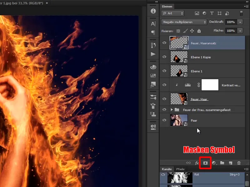Viewport: 250px width, 187px height.
Task: Lock transparent pixels in Fixieren row
Action: pos(178,31)
